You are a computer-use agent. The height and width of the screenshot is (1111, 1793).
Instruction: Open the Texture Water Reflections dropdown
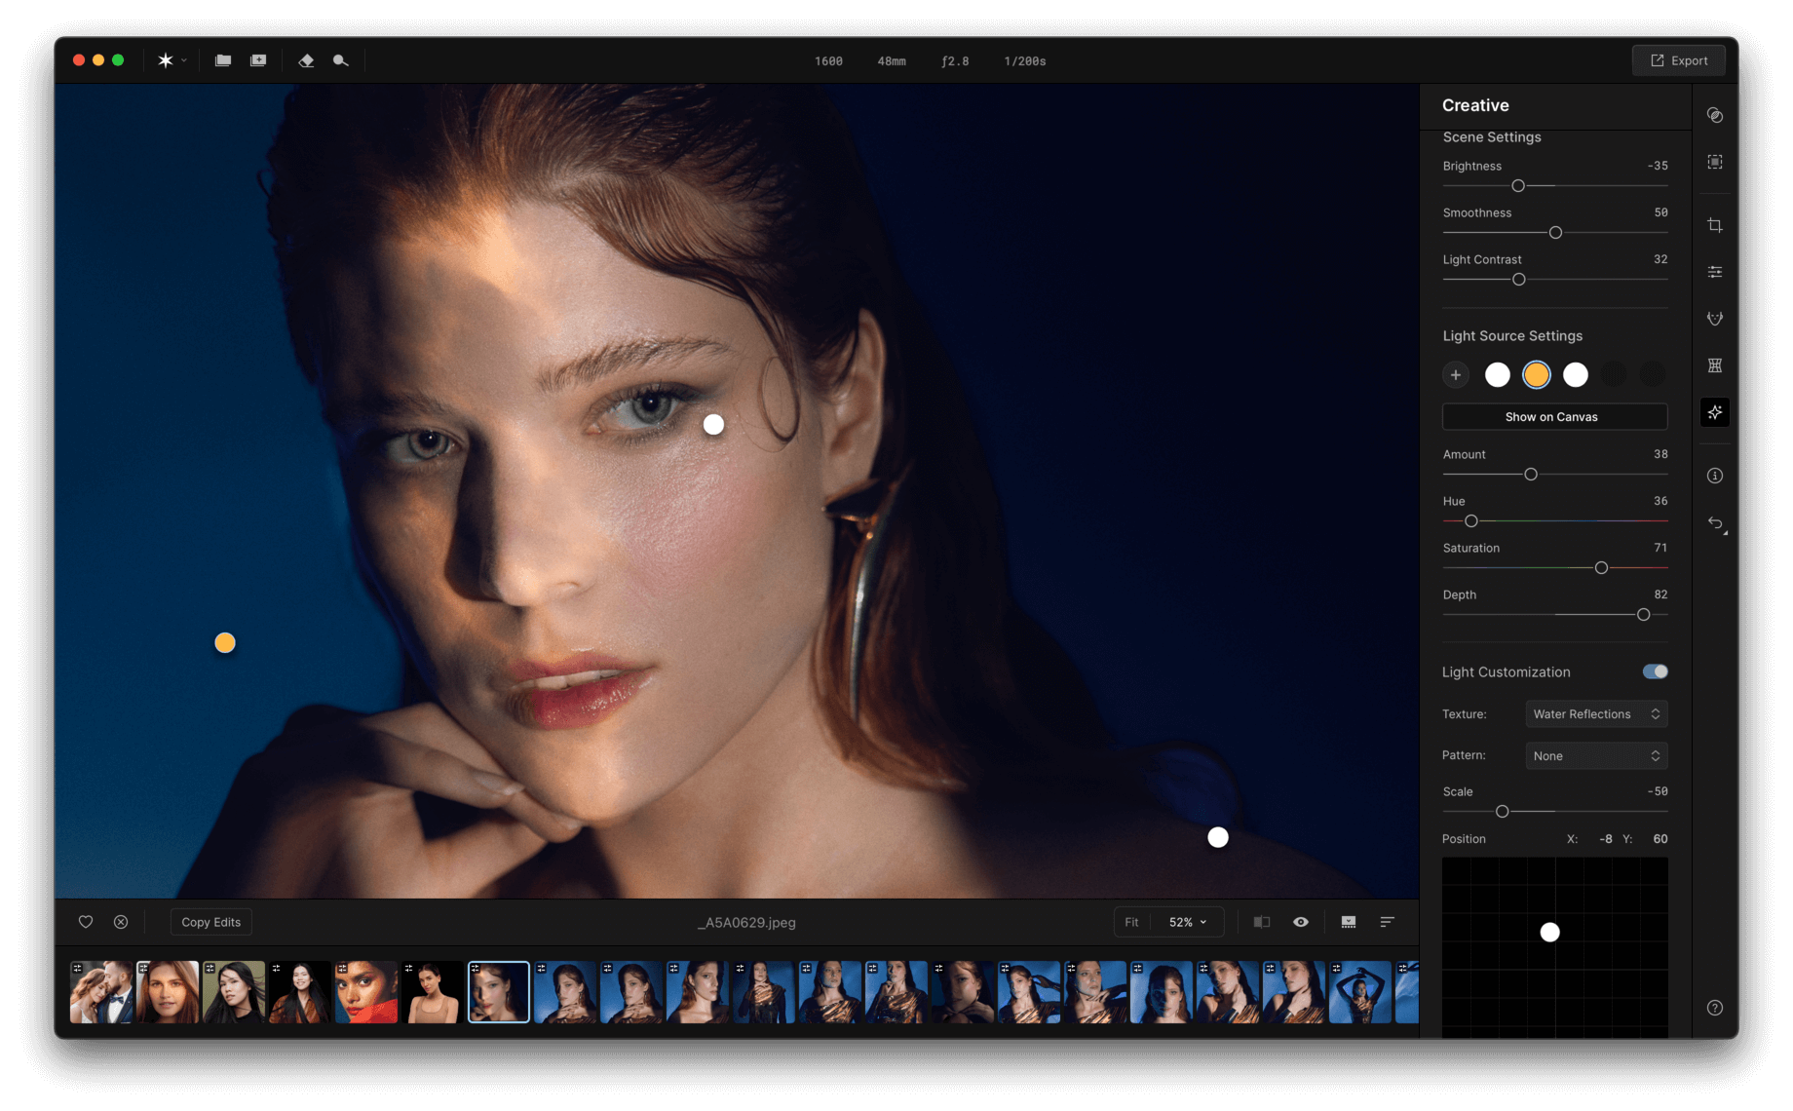[x=1596, y=714]
